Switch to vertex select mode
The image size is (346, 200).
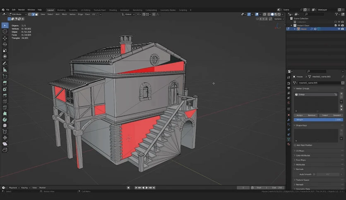coord(29,14)
